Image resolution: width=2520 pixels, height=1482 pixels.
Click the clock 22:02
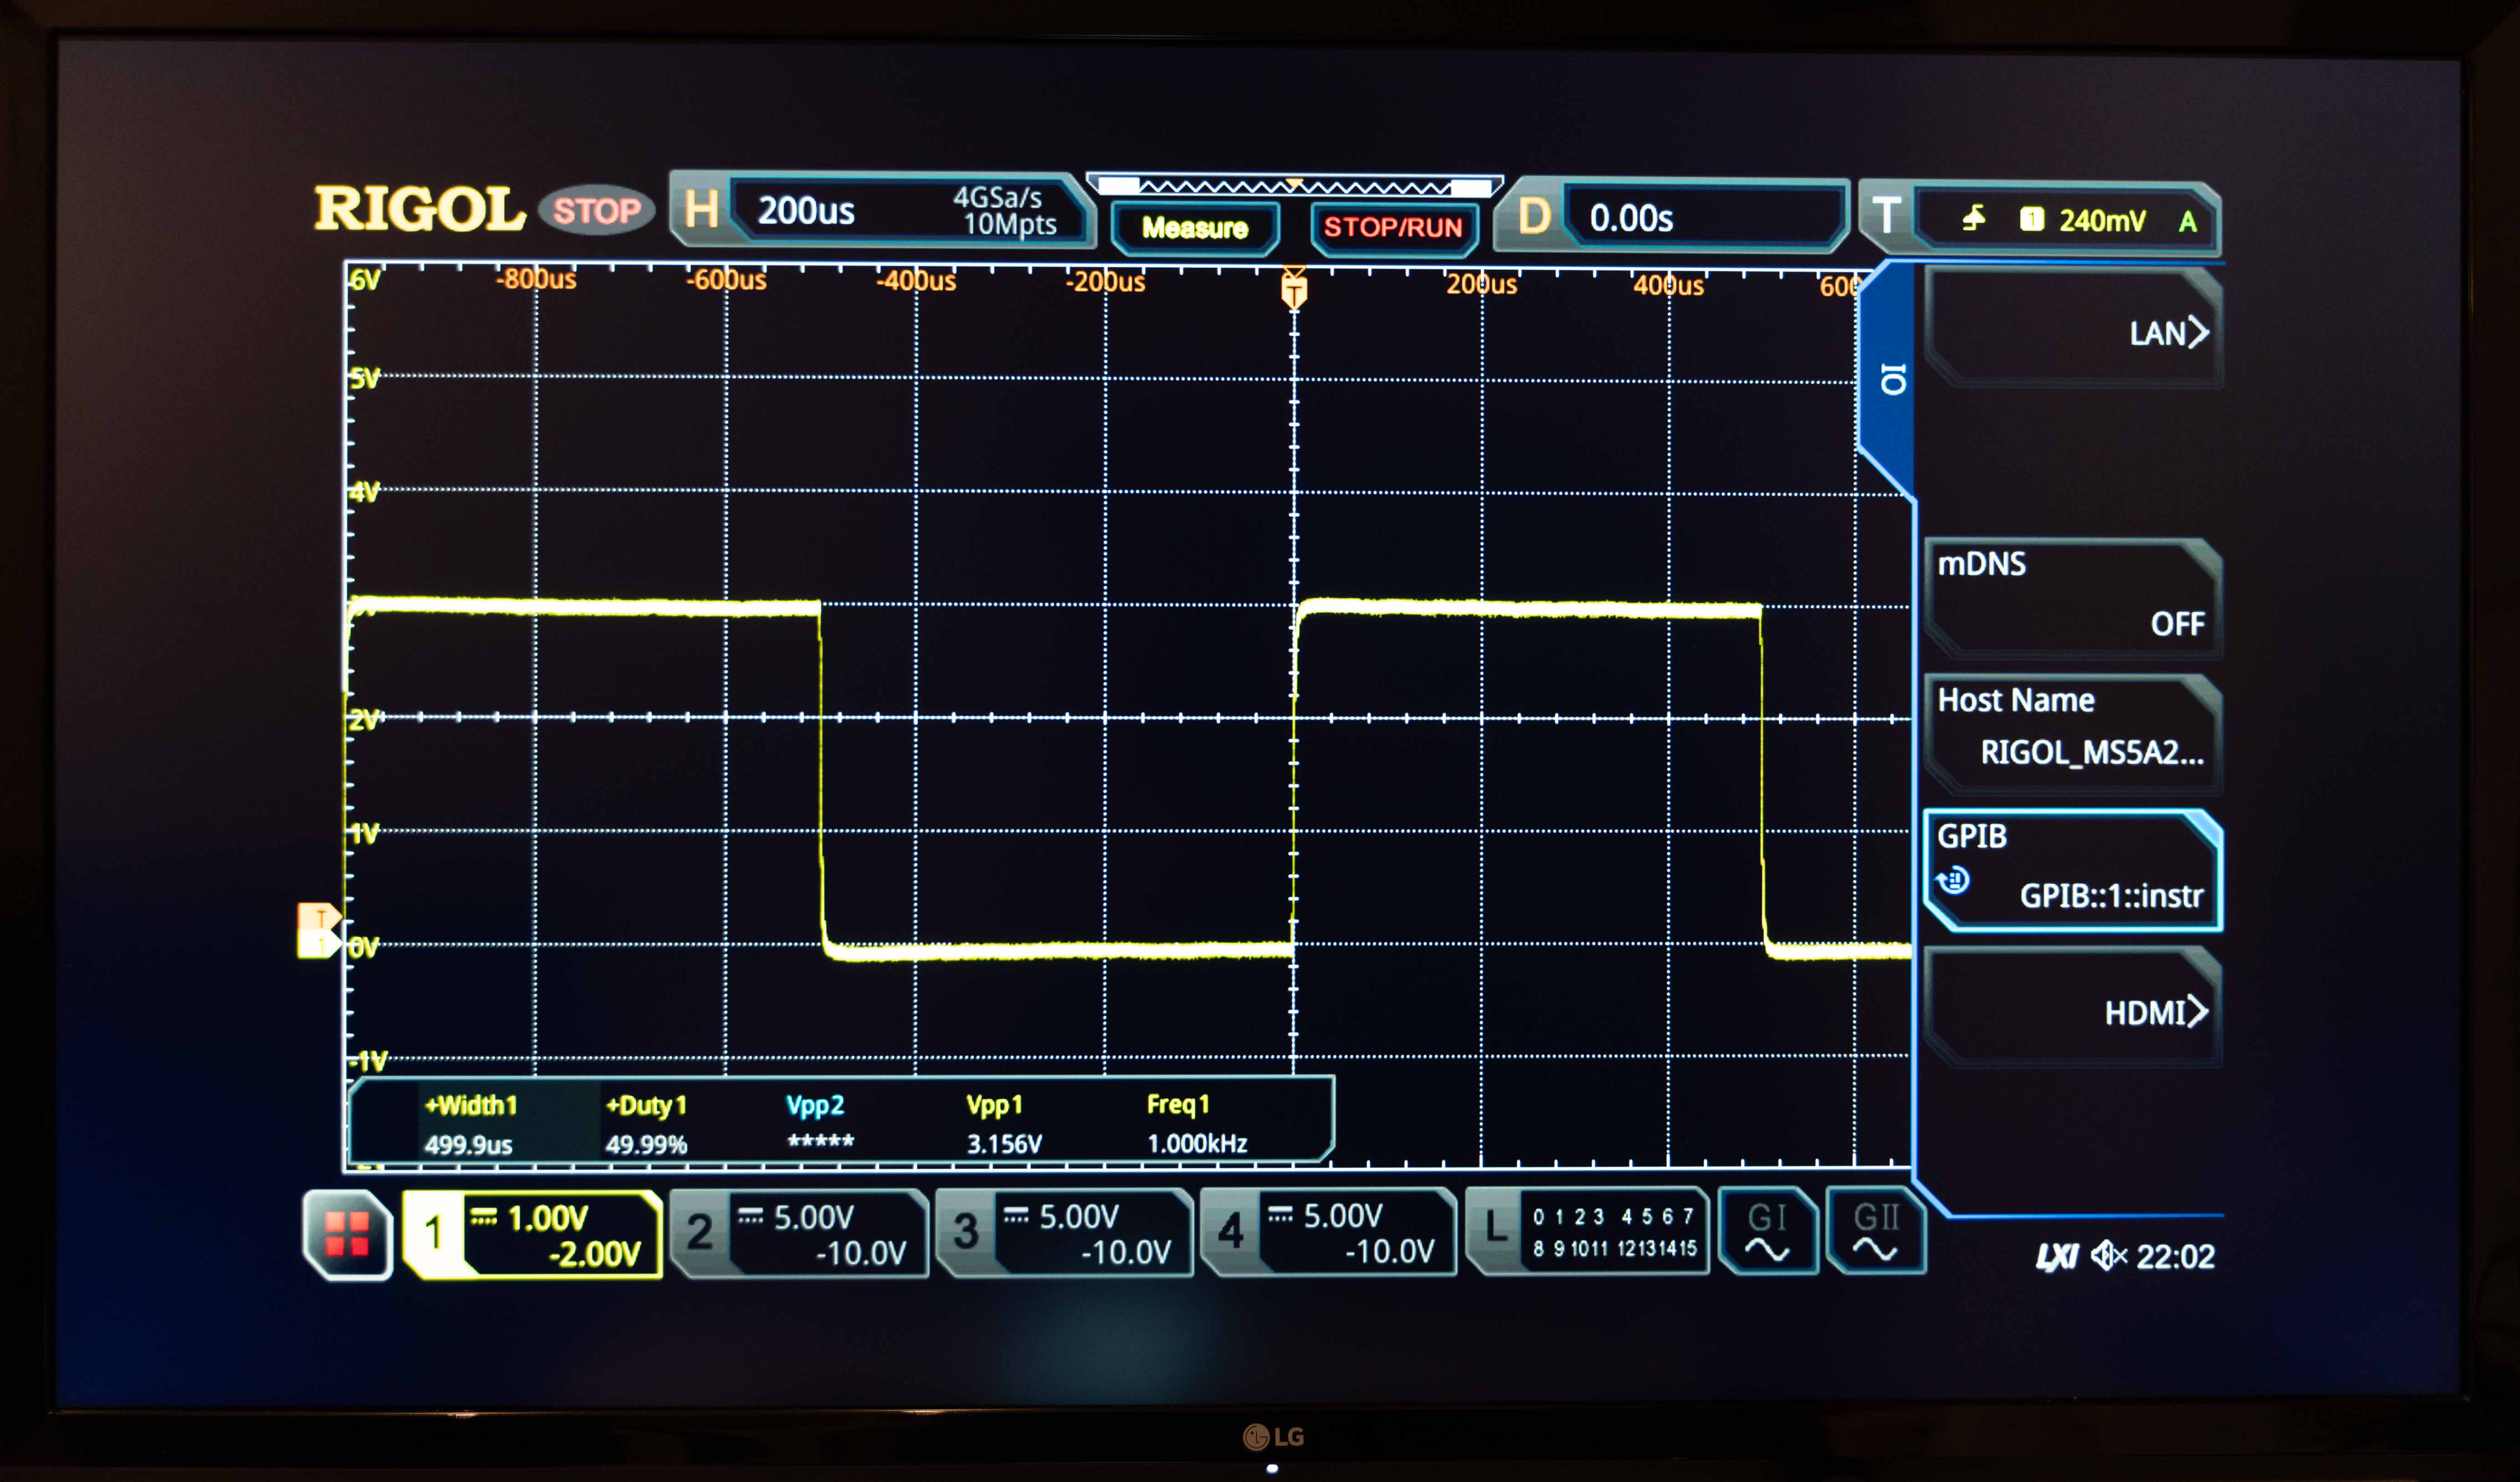pyautogui.click(x=2175, y=1256)
